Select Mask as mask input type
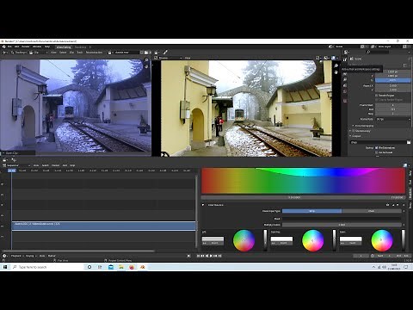 (372, 211)
